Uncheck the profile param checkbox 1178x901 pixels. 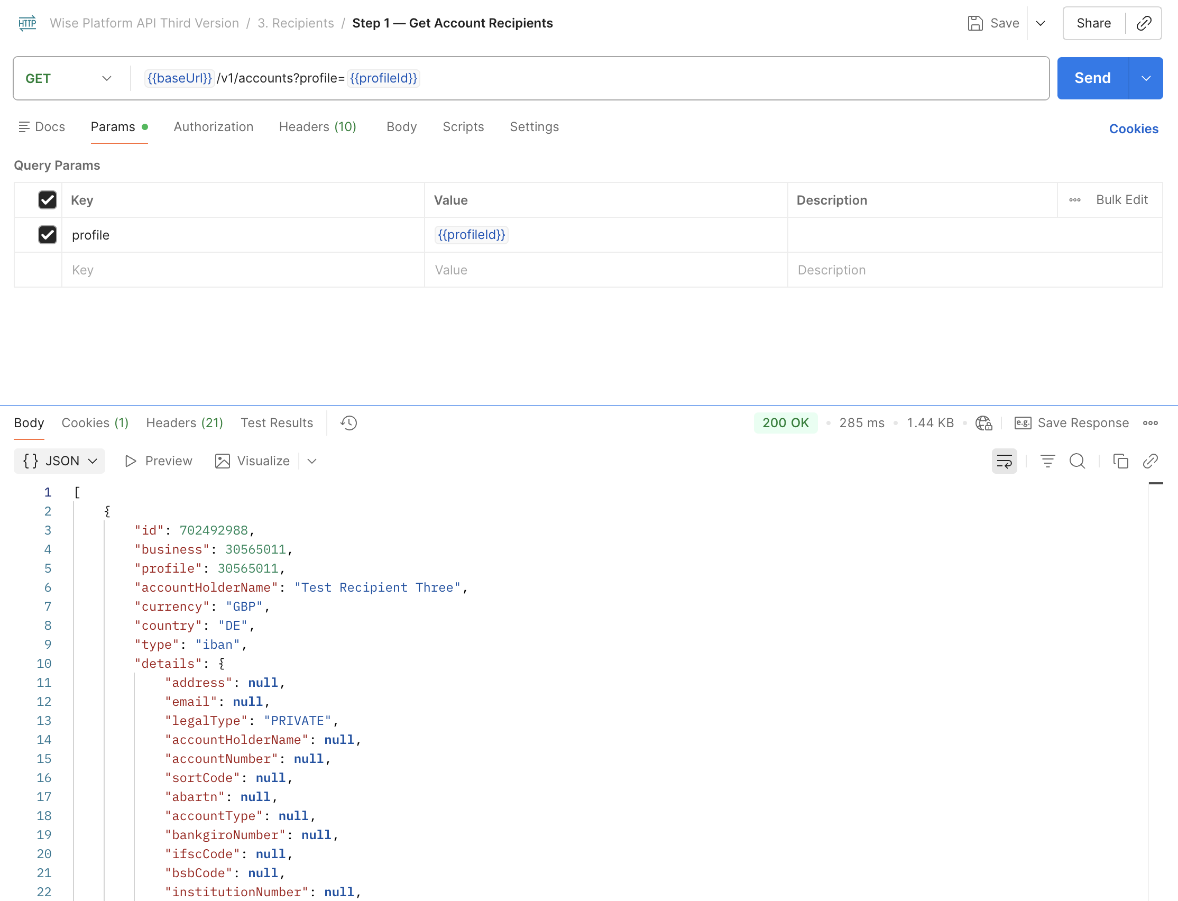tap(47, 235)
